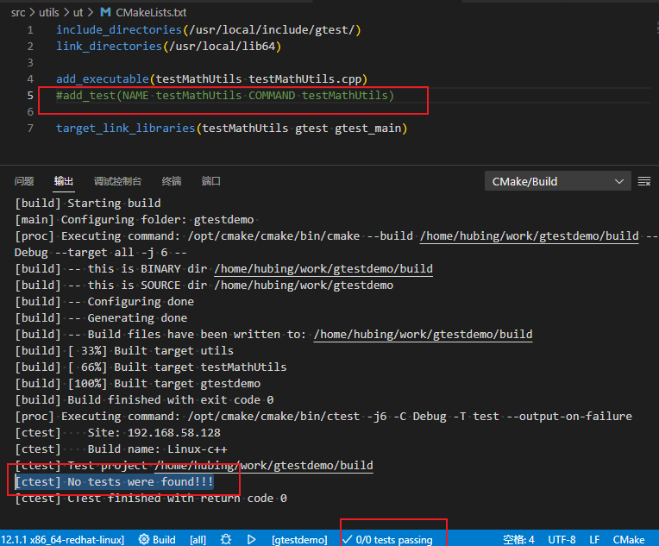The image size is (659, 546).
Task: Place cursor on the commented add_test line
Action: 224,95
